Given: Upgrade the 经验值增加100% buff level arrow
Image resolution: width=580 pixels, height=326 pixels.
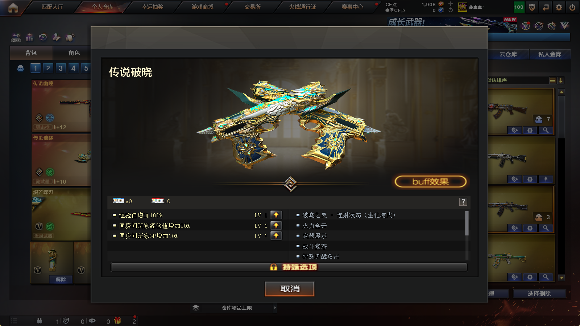Looking at the screenshot, I should [x=276, y=215].
